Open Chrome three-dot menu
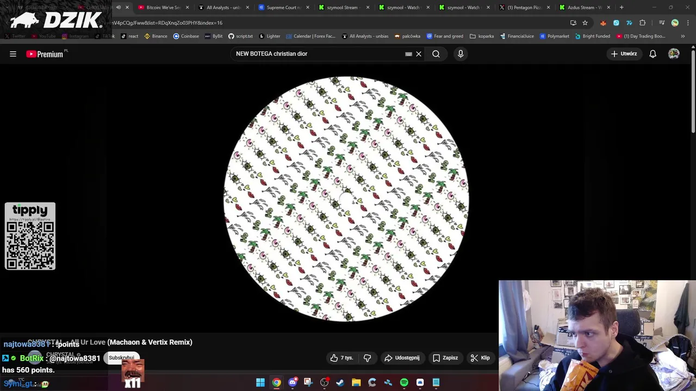The height and width of the screenshot is (391, 696). click(687, 23)
